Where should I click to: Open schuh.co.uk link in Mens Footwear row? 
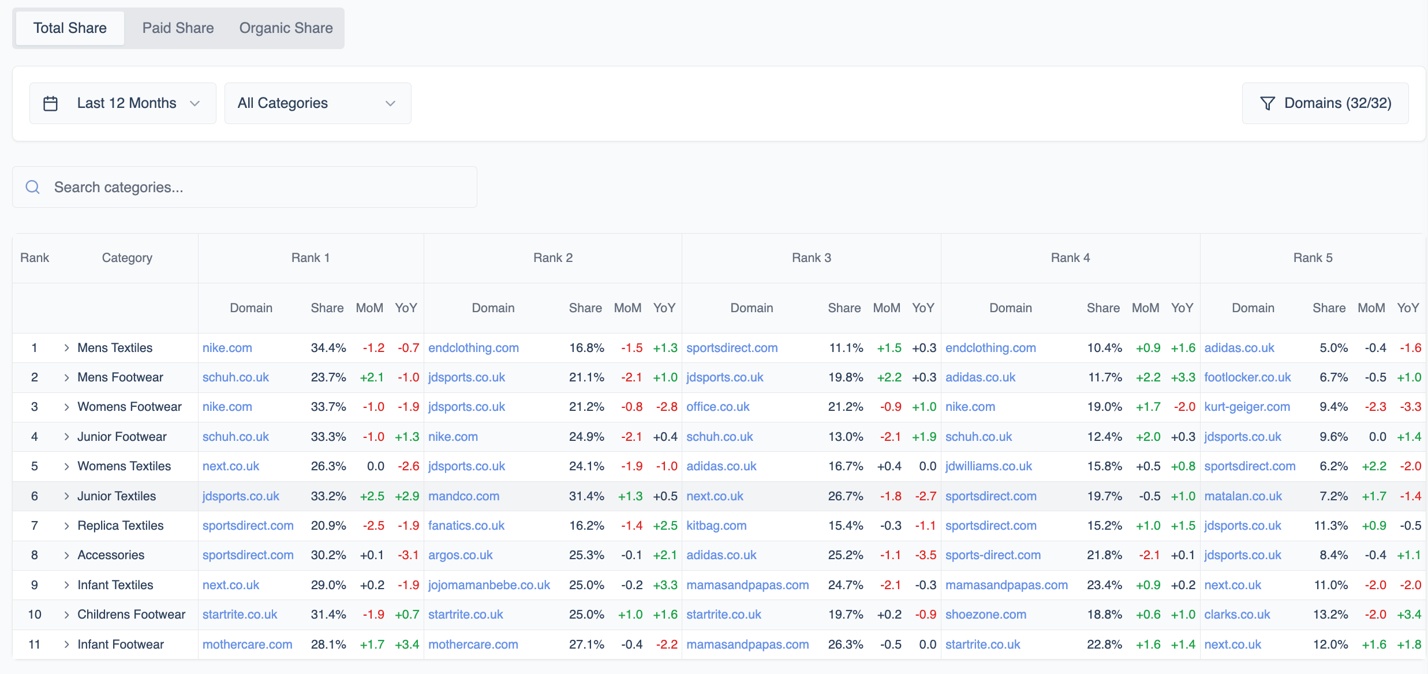[235, 377]
